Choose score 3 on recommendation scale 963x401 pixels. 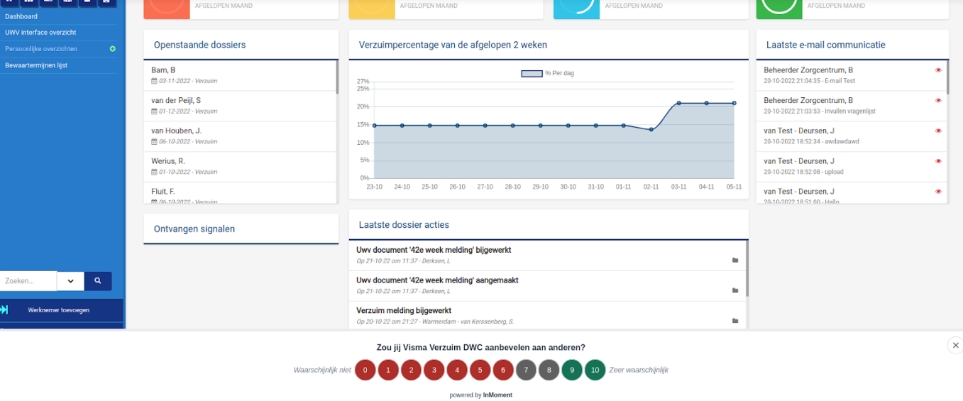click(434, 370)
